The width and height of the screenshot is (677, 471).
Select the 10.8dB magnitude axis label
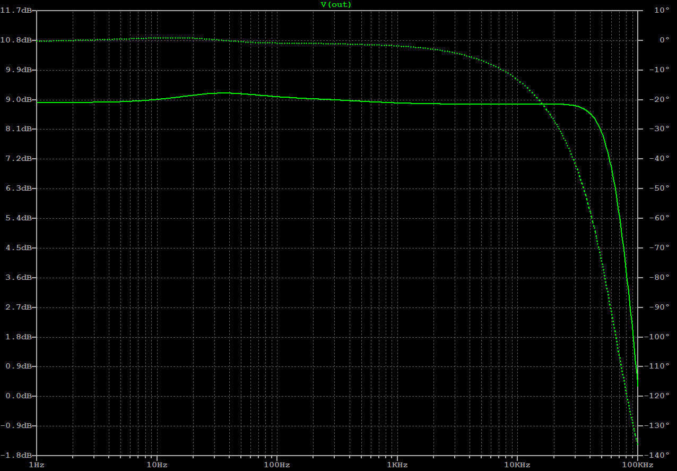tap(16, 40)
